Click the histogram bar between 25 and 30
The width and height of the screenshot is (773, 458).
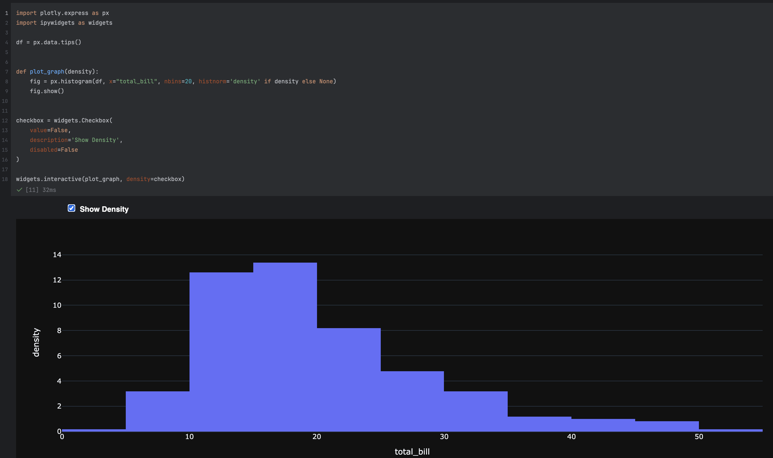412,401
